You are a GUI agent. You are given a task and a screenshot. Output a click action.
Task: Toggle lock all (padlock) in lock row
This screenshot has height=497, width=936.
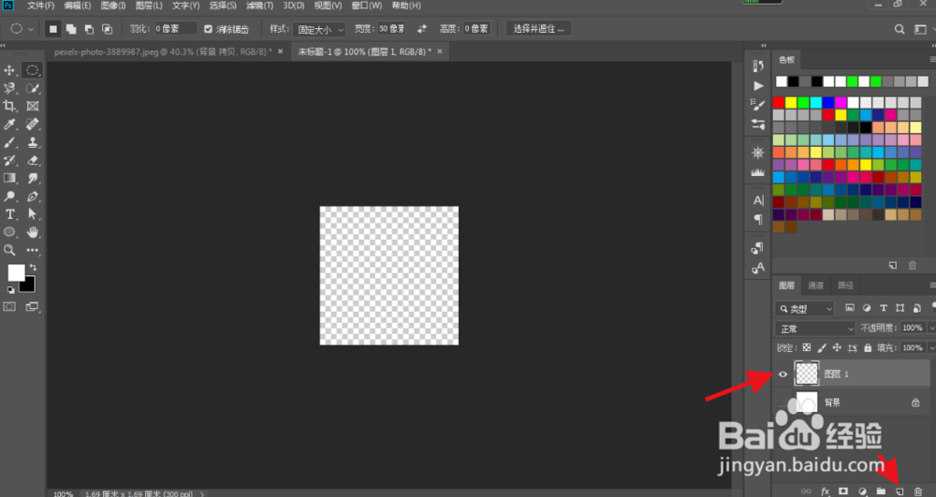click(868, 348)
